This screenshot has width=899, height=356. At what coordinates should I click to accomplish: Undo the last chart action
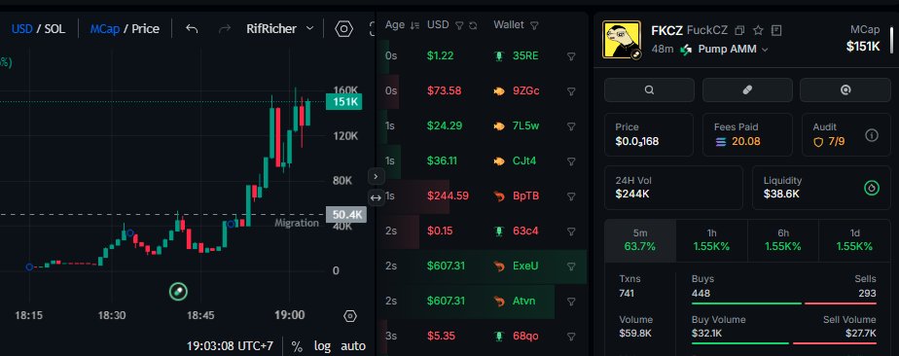192,28
